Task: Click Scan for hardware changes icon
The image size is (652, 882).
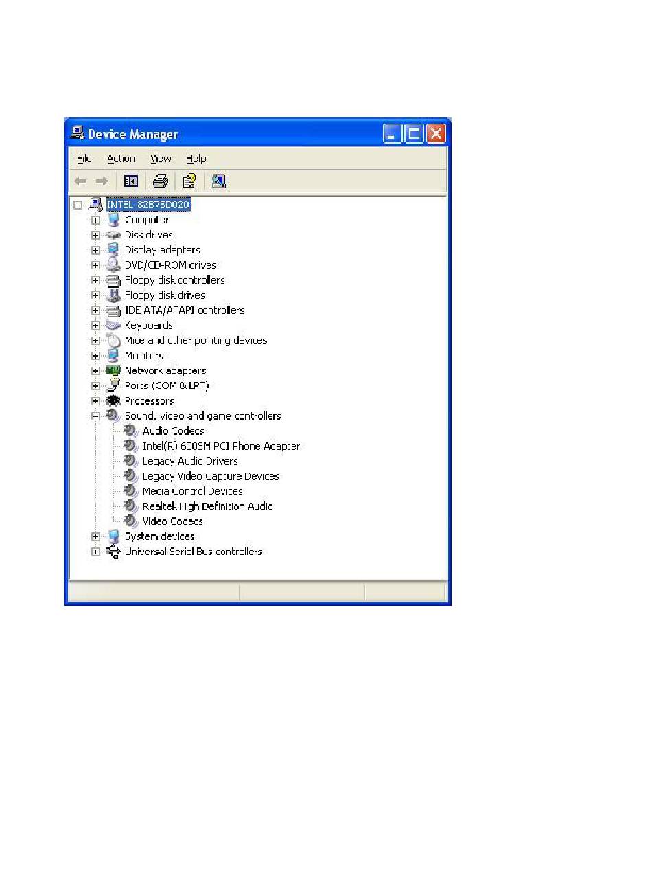Action: click(x=219, y=181)
